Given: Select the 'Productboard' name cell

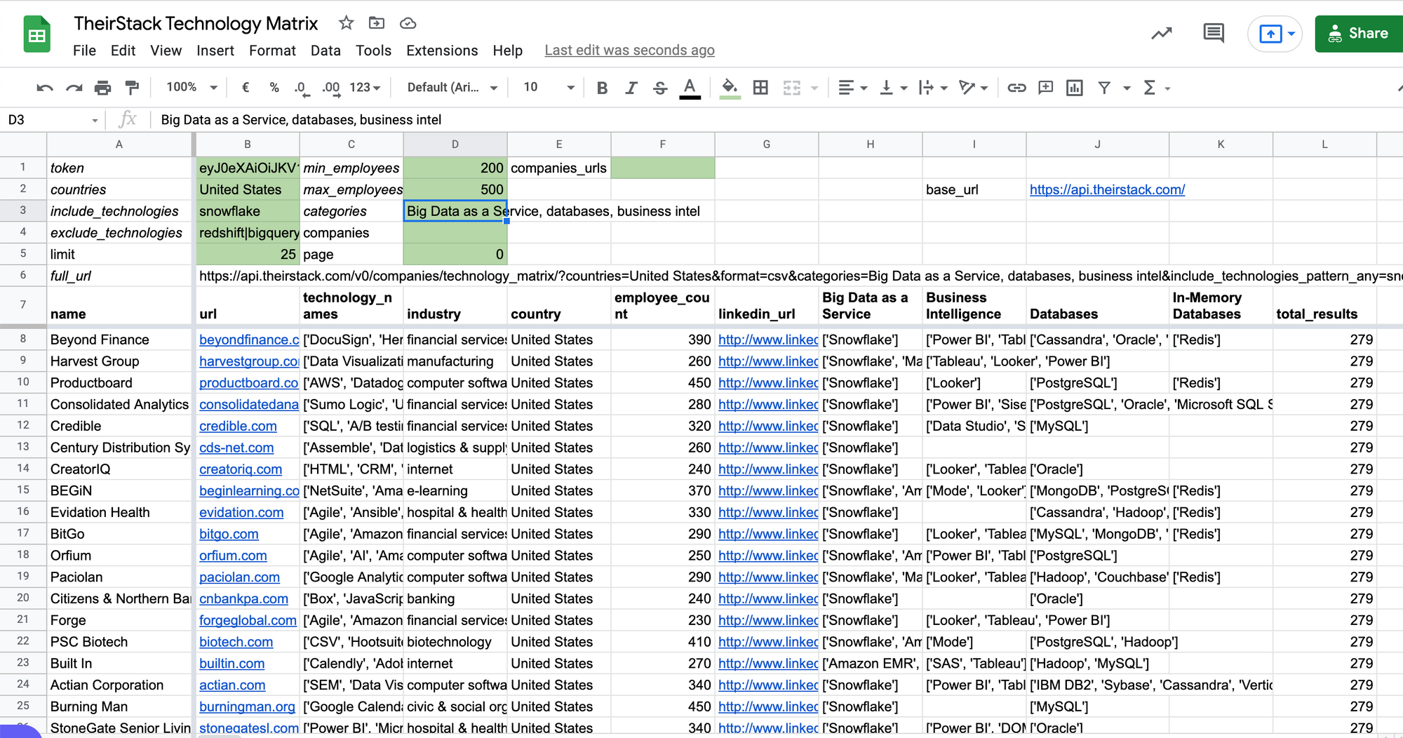Looking at the screenshot, I should coord(119,383).
